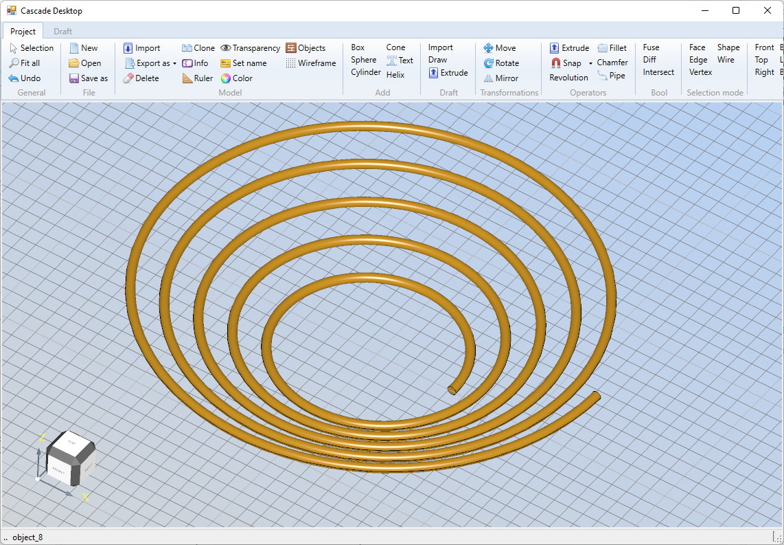Screen dimensions: 784x545
Task: Click the Fillet operator icon
Action: coord(602,48)
